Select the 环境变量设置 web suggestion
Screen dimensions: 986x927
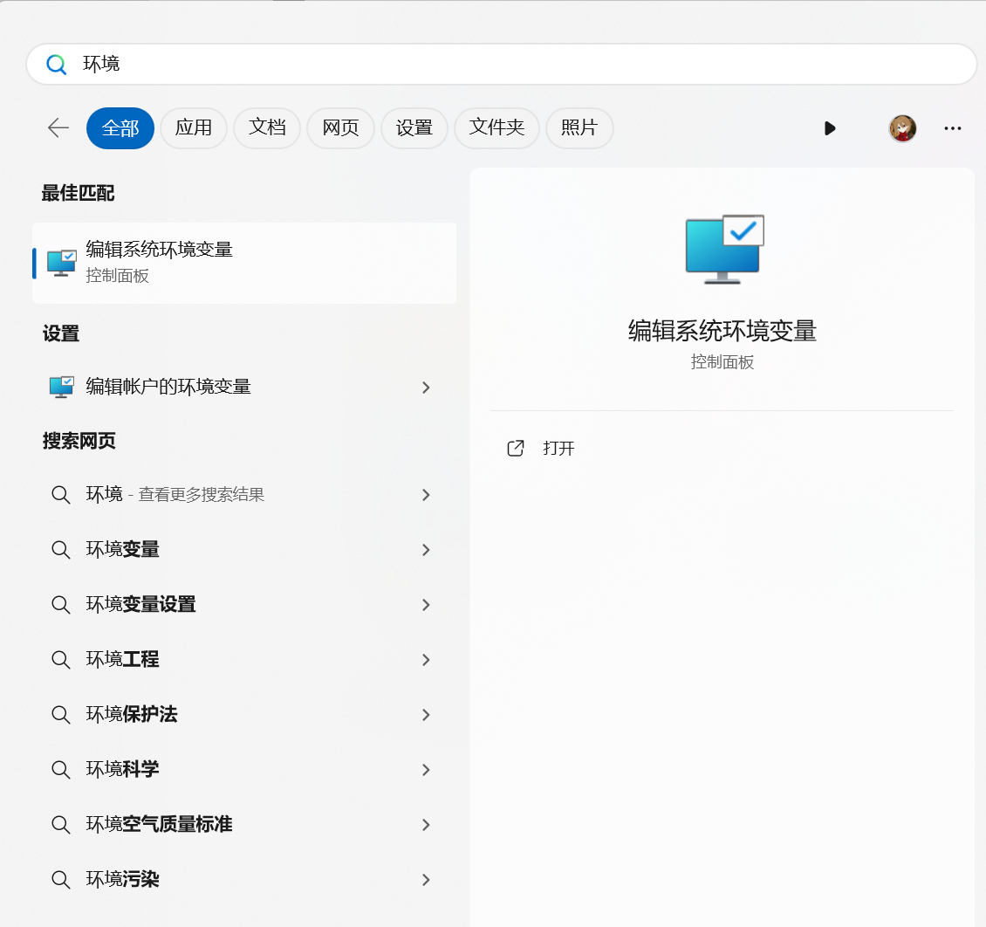click(x=244, y=605)
